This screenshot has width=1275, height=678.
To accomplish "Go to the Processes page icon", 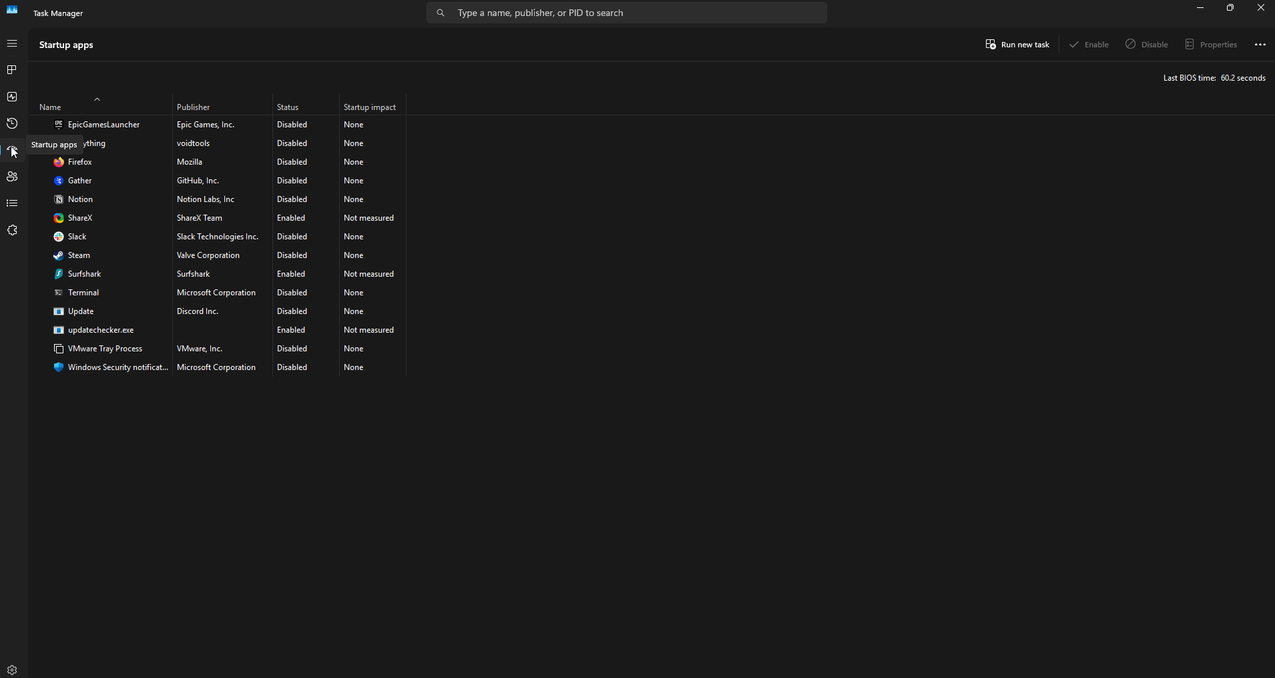I will coord(12,70).
